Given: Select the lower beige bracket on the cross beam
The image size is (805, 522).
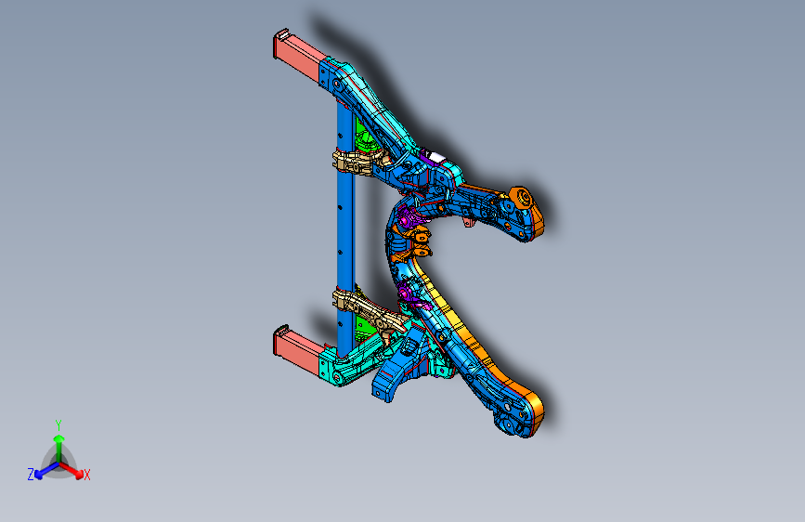Looking at the screenshot, I should [x=368, y=310].
